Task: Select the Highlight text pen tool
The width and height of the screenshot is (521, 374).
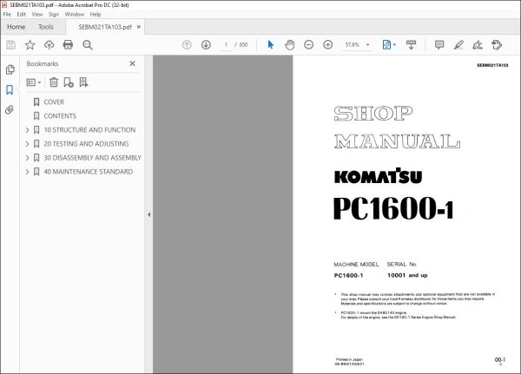Action: [458, 45]
